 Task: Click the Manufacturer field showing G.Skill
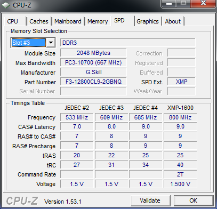[x=93, y=72]
